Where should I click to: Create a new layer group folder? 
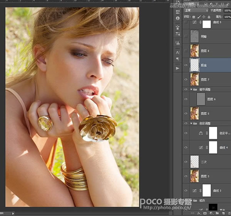217,213
